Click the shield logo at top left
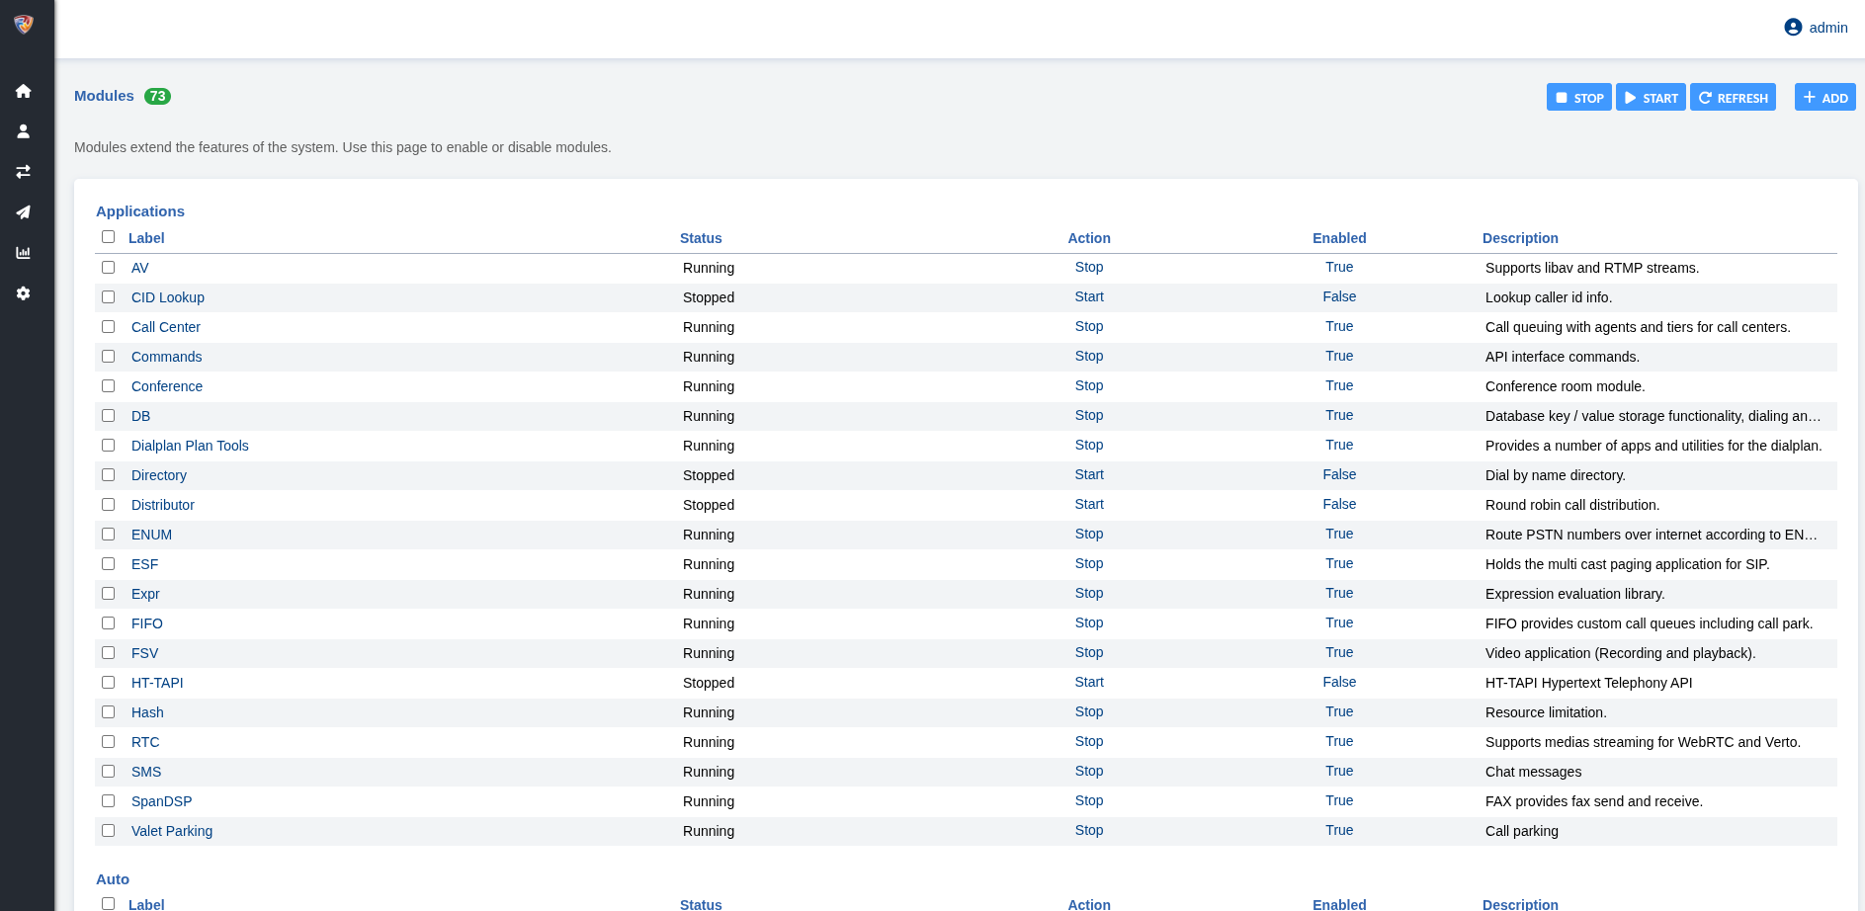 click(24, 24)
